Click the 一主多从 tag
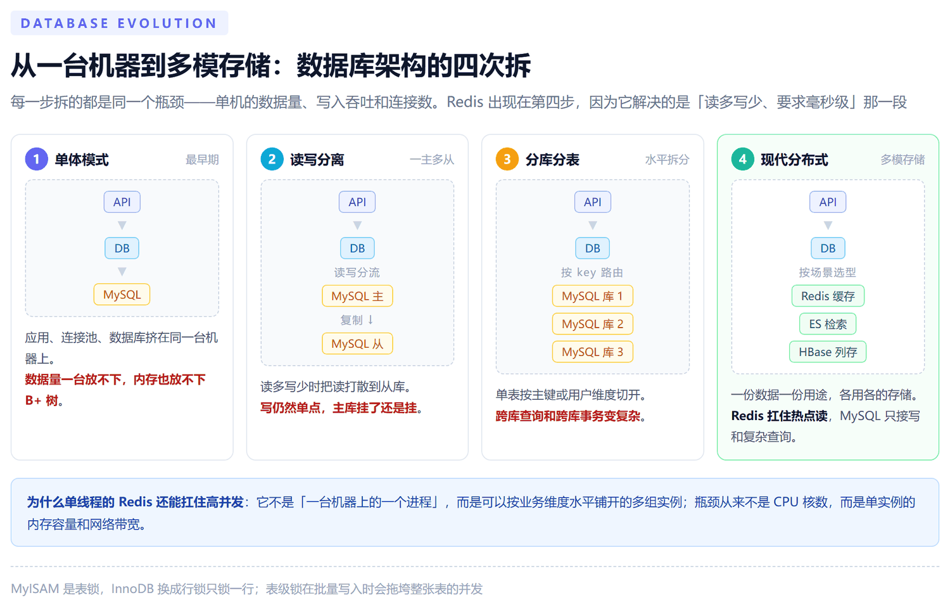Image resolution: width=950 pixels, height=607 pixels. 432,160
